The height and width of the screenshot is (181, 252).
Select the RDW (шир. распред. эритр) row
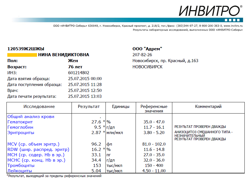coord(38,150)
